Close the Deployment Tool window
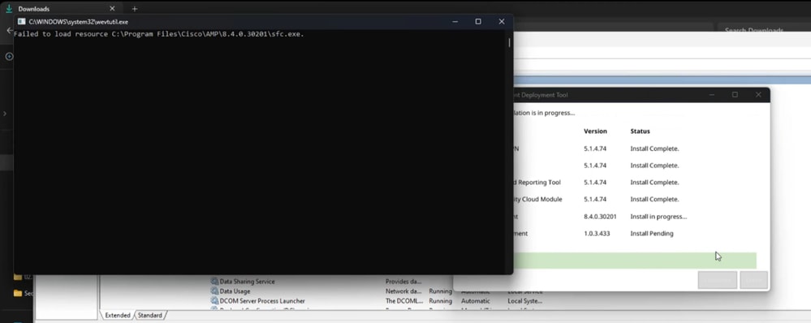The image size is (811, 323). (x=758, y=95)
